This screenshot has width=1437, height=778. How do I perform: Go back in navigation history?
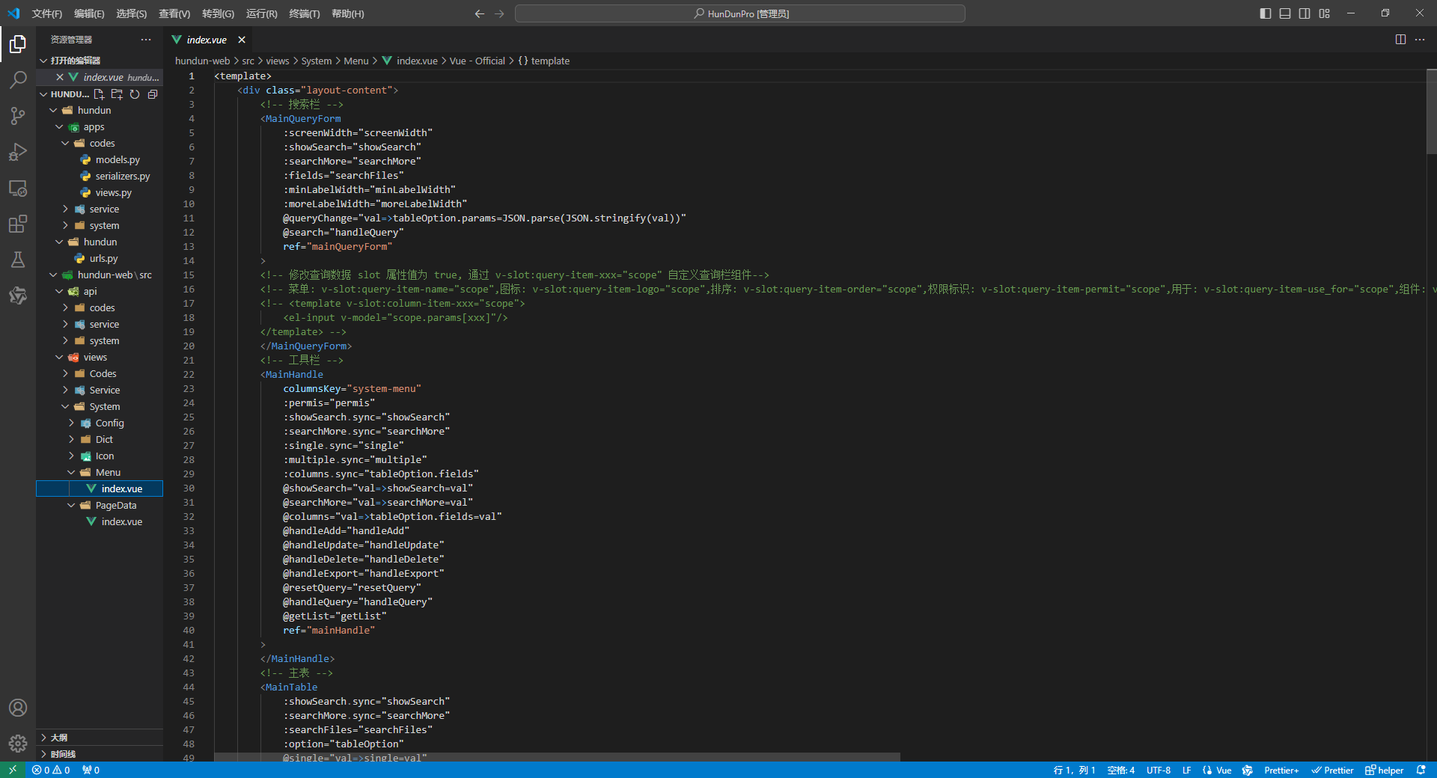click(x=480, y=13)
